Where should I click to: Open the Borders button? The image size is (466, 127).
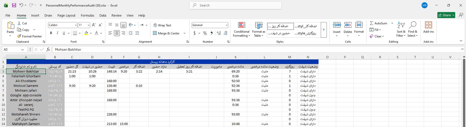(x=75, y=33)
